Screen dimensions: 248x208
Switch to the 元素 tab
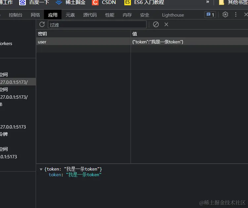(70, 15)
